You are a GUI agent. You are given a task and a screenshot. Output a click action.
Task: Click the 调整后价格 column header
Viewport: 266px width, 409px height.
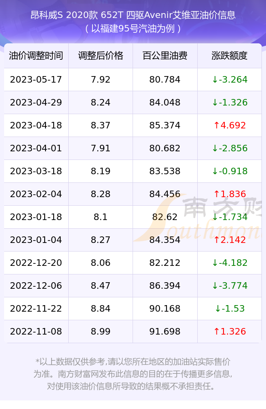pyautogui.click(x=101, y=56)
